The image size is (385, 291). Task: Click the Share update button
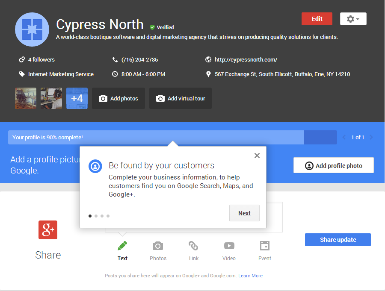pos(338,240)
